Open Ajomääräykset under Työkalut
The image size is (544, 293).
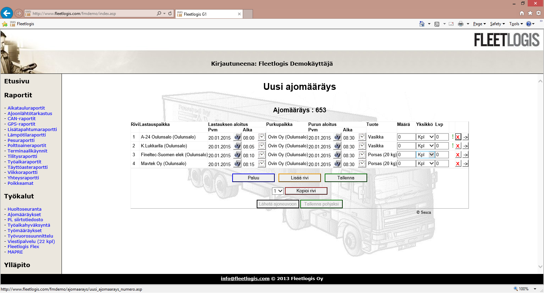(x=24, y=214)
